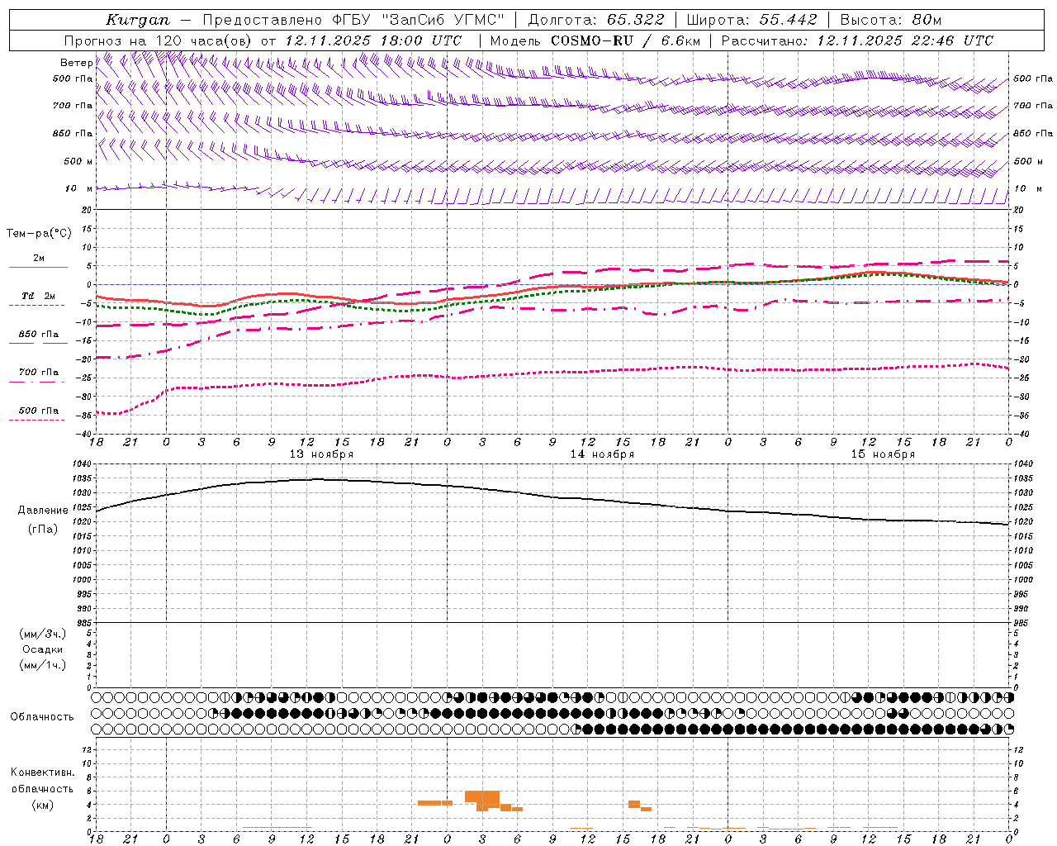Click the "Облачность" cloud cover label

[42, 717]
